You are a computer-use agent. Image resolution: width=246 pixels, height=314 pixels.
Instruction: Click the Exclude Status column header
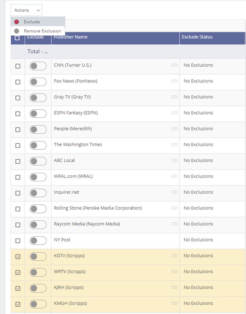pos(197,37)
